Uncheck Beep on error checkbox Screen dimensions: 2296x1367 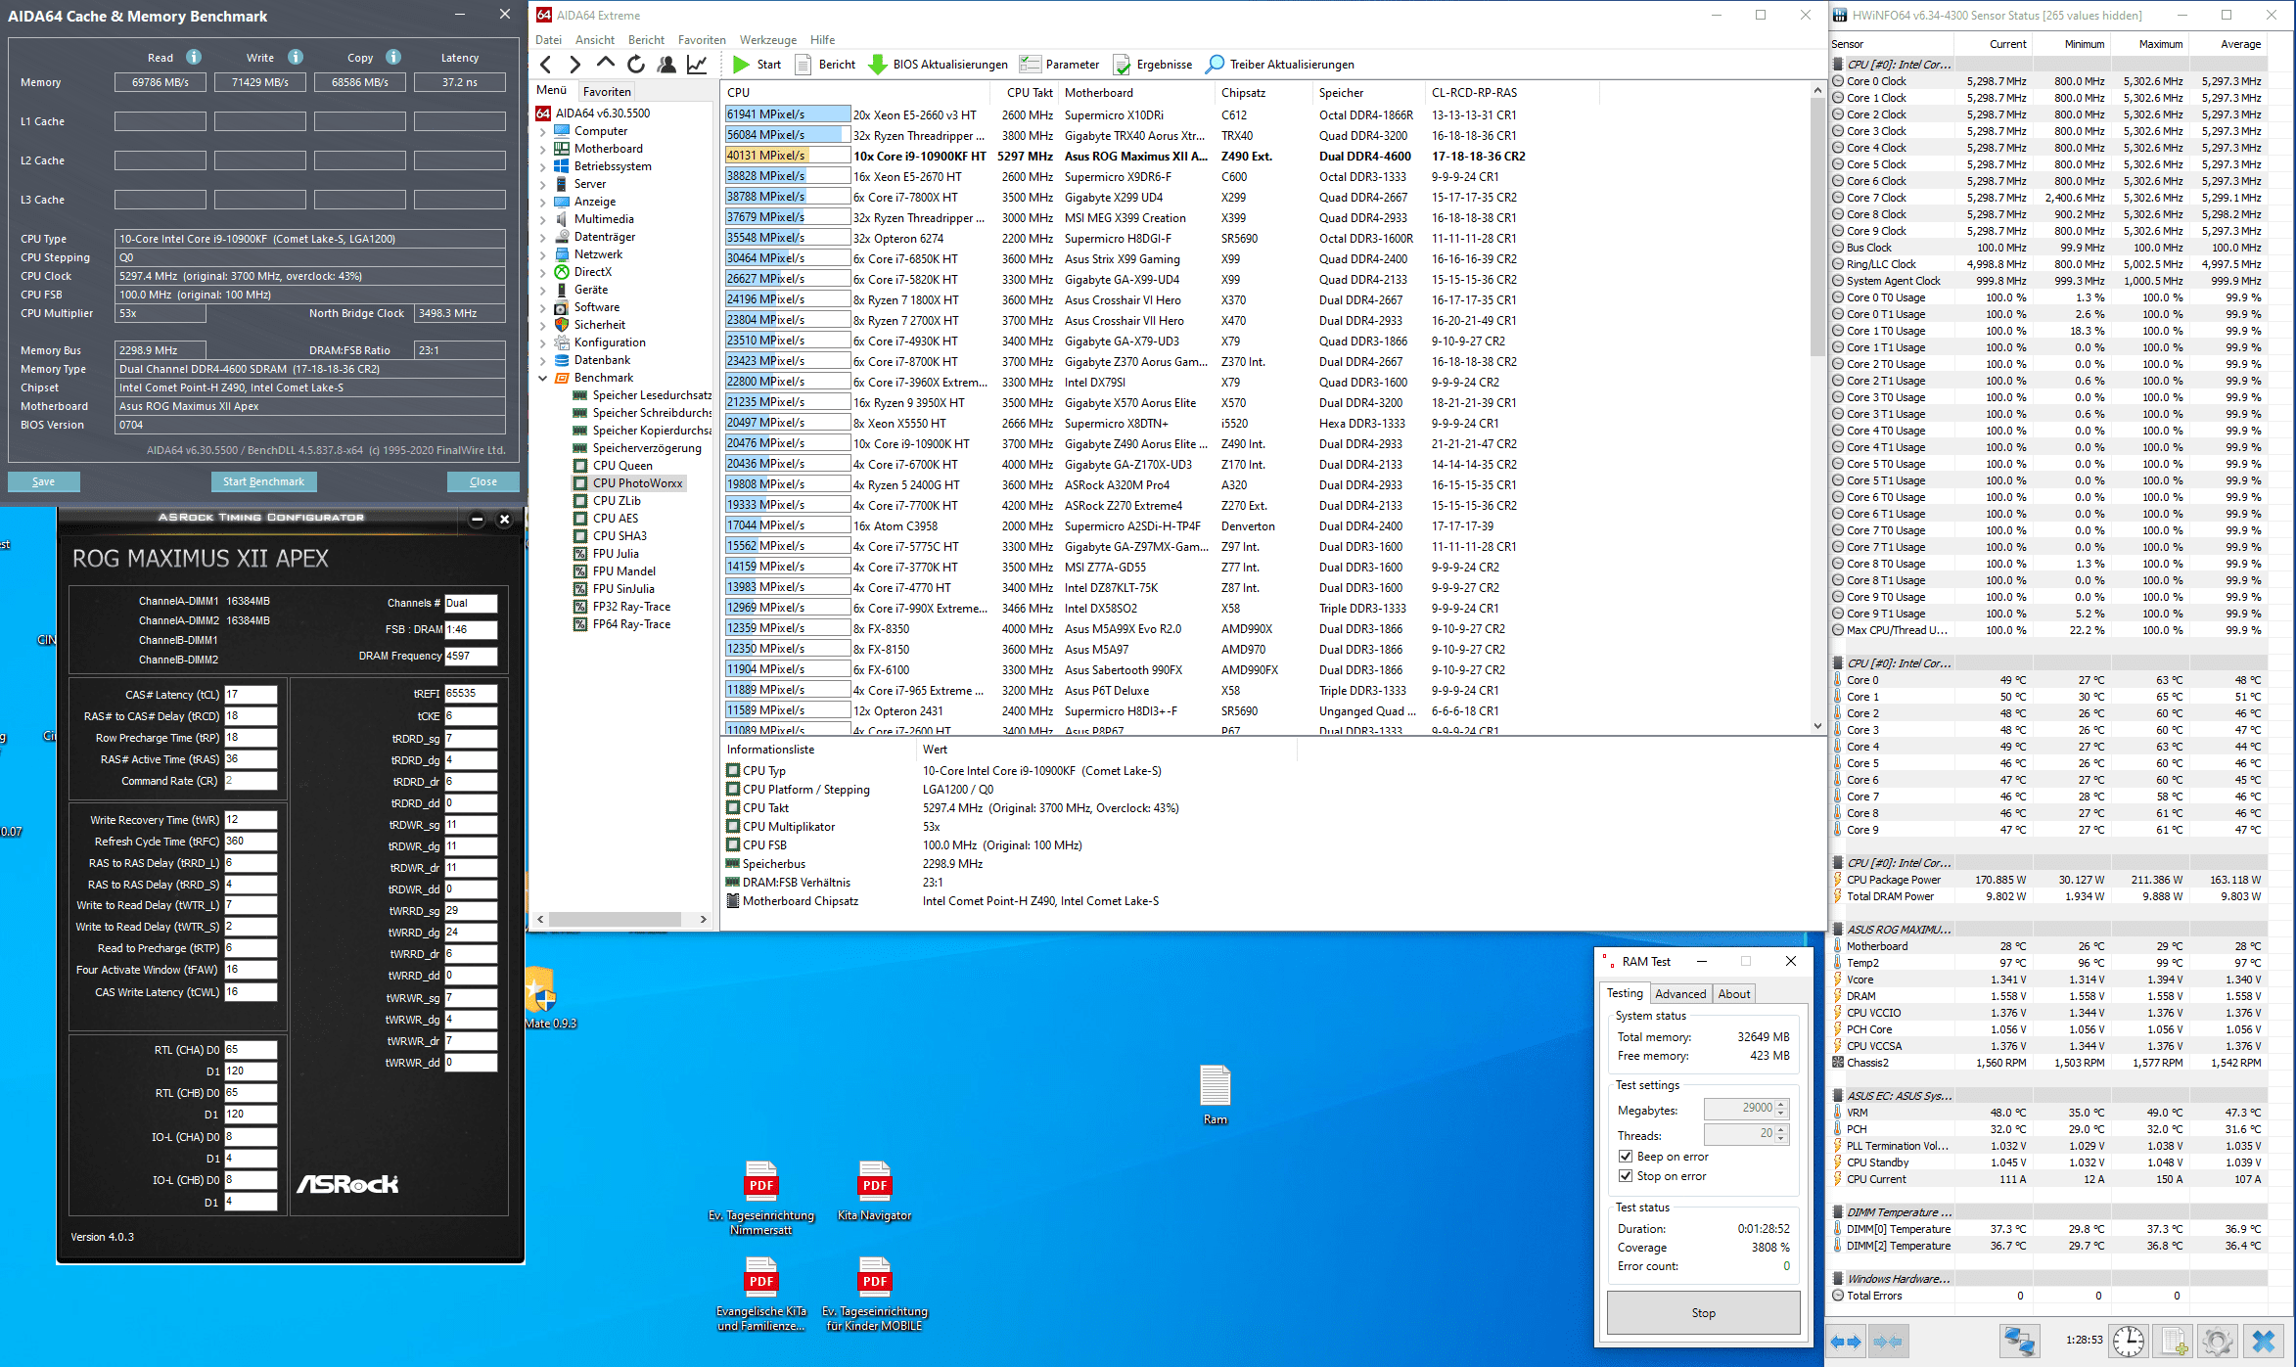click(1626, 1157)
